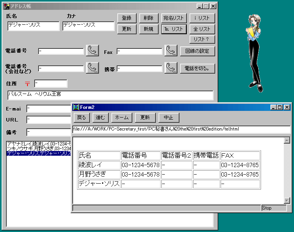294x232 pixels.
Task: Click the 携帯 input field
Action: (139, 68)
